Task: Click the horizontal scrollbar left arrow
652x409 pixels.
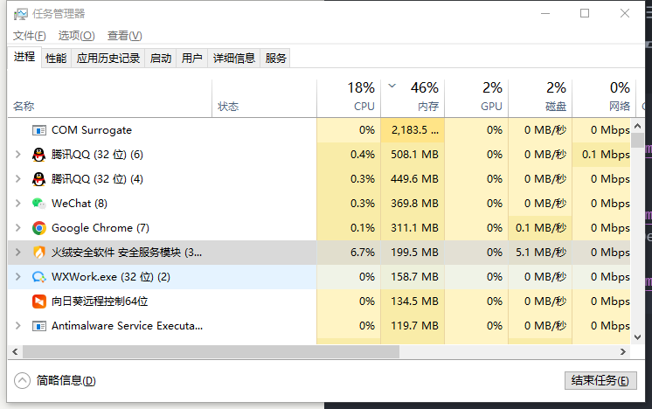Action: tap(15, 351)
